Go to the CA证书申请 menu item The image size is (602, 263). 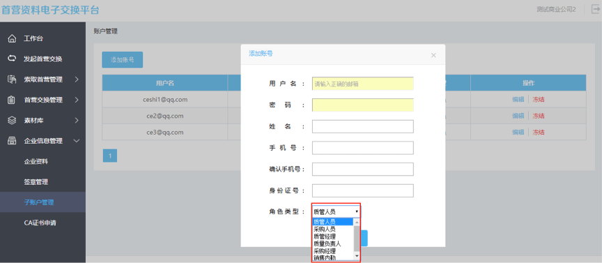point(40,223)
